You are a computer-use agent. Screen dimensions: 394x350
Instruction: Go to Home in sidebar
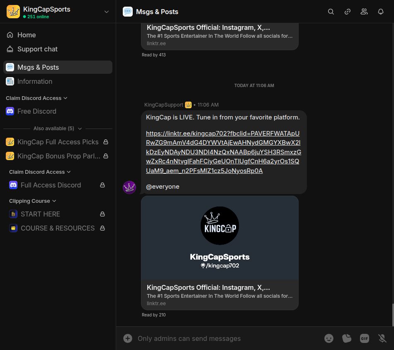pyautogui.click(x=58, y=35)
